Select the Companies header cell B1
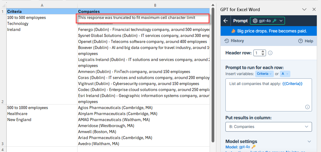Image resolution: width=321 pixels, height=152 pixels. pyautogui.click(x=143, y=11)
